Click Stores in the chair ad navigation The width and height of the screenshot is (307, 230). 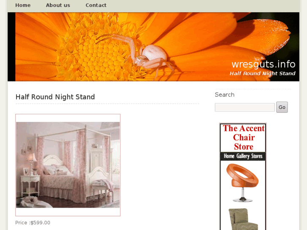pos(257,156)
